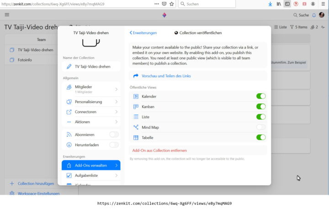This screenshot has height=212, width=329.
Task: Click the Pocket save icon in address bar
Action: 164,4
